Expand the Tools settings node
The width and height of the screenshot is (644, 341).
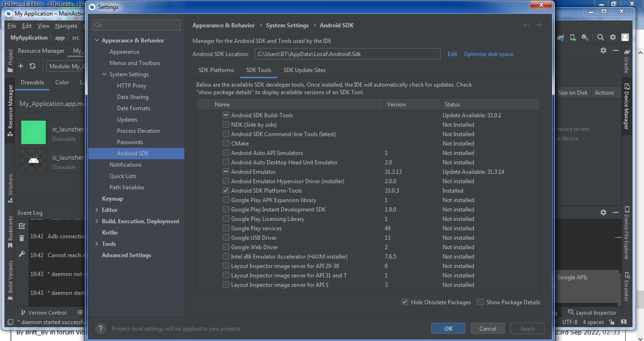[97, 244]
